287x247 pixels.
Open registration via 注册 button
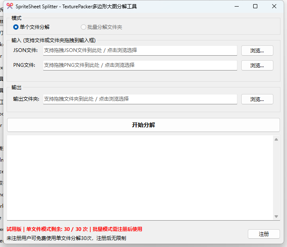pos(264,234)
